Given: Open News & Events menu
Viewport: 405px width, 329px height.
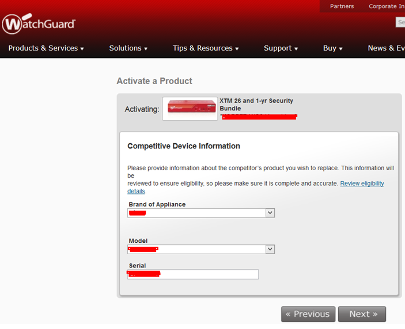Looking at the screenshot, I should tap(386, 48).
